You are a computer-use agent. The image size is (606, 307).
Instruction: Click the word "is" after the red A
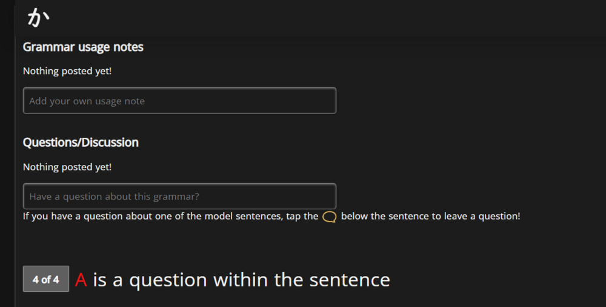(x=100, y=280)
